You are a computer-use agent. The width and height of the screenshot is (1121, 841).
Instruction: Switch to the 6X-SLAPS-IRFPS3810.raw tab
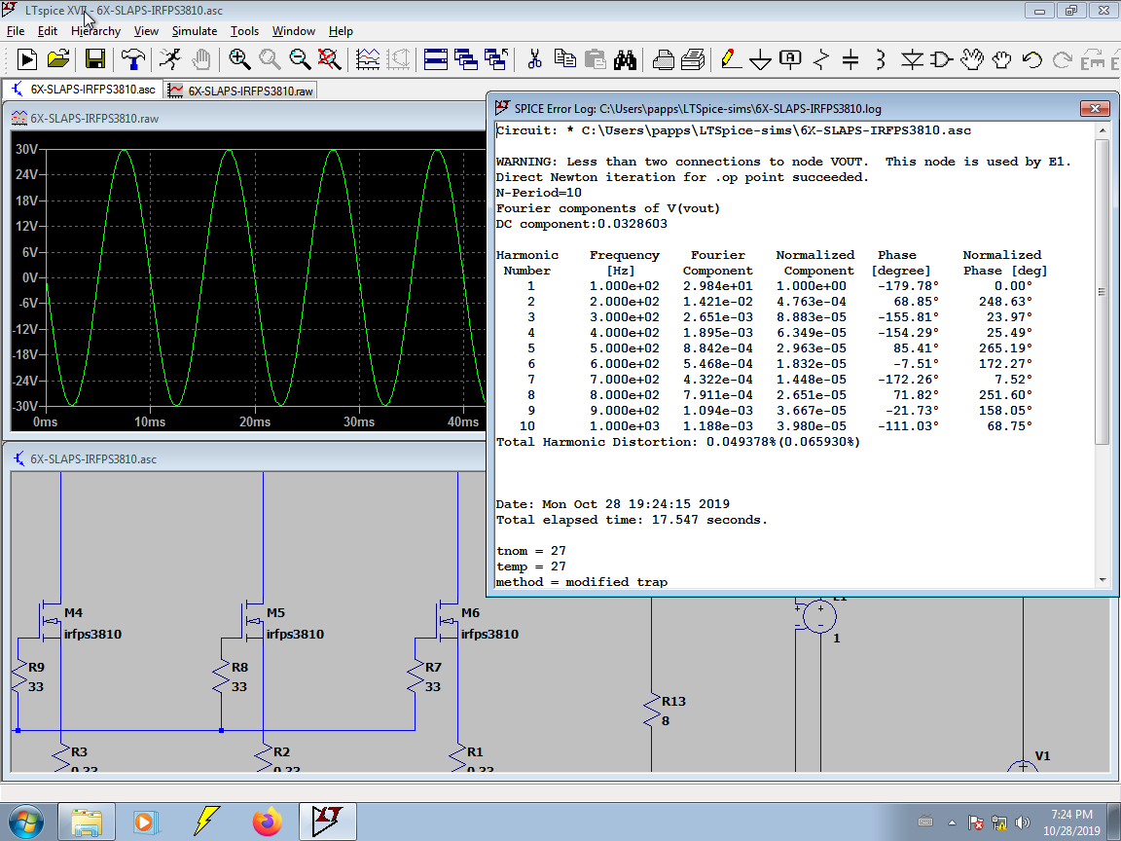[241, 91]
